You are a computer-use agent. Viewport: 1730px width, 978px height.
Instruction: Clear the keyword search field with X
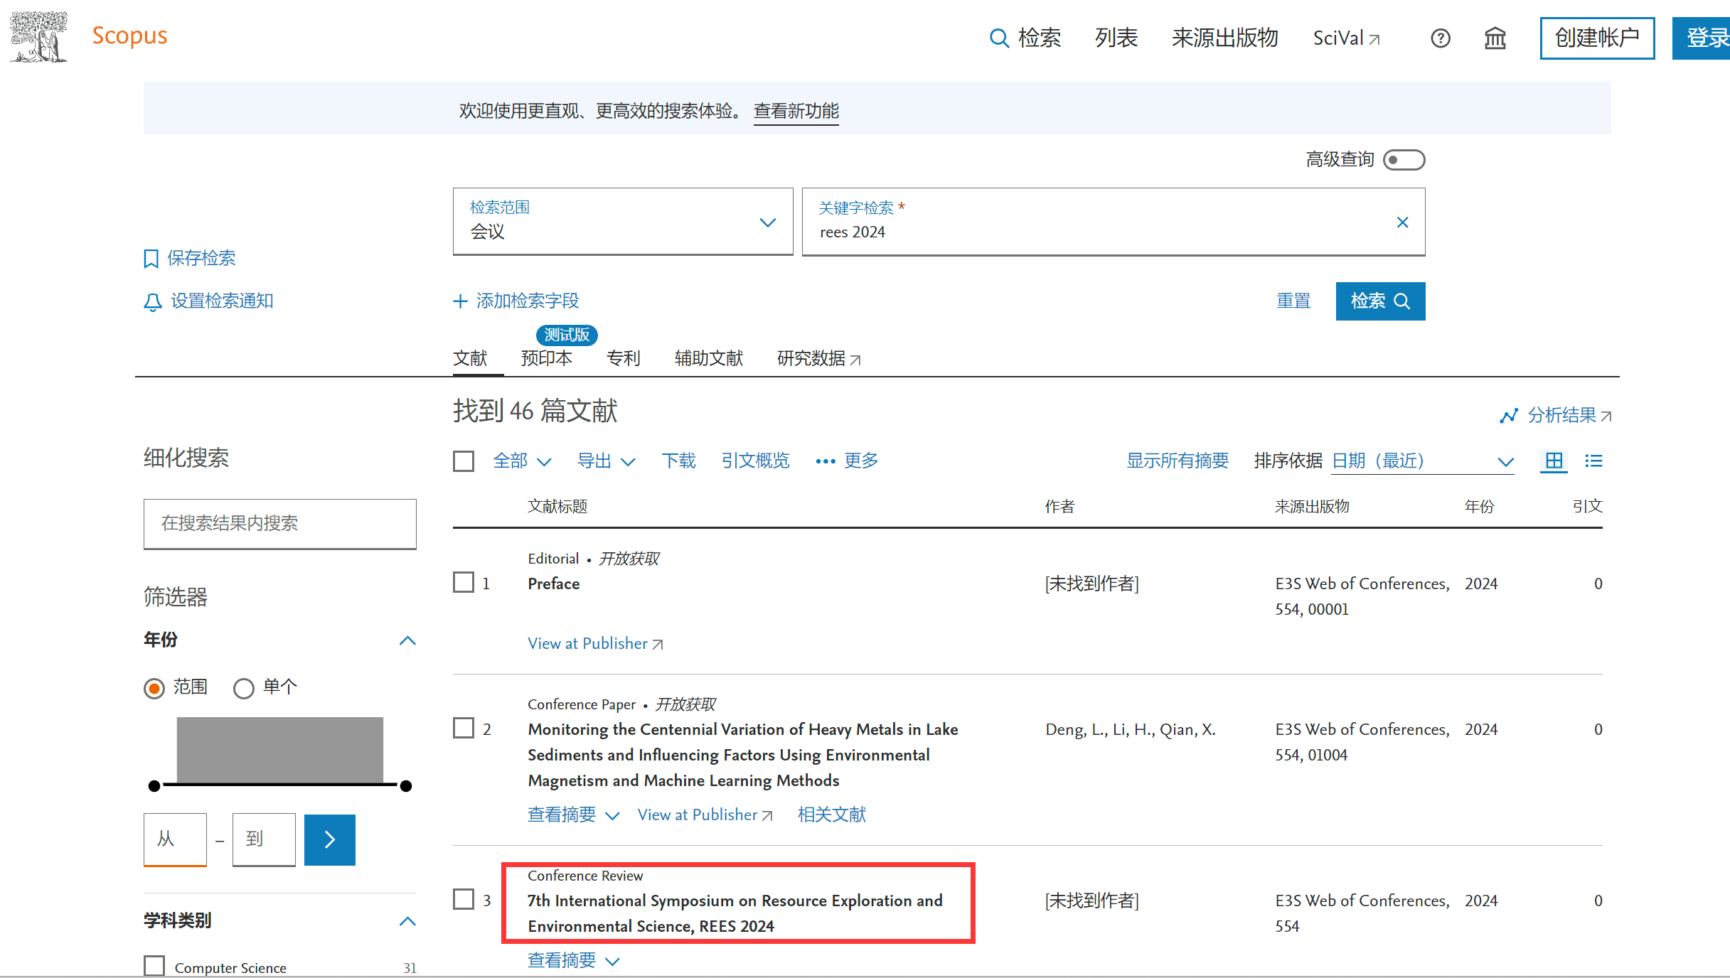pos(1402,222)
